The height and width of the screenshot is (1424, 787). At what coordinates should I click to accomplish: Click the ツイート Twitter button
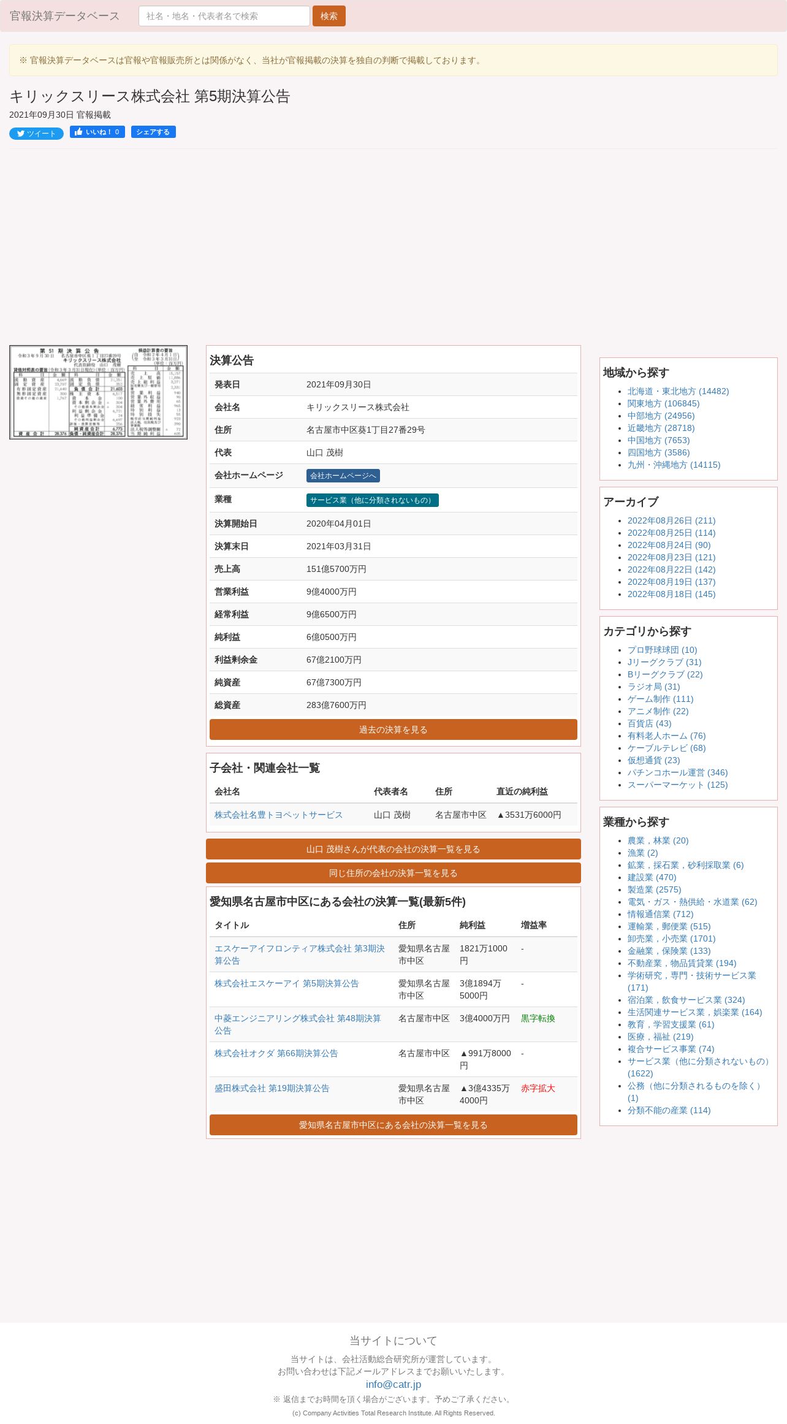pos(36,134)
